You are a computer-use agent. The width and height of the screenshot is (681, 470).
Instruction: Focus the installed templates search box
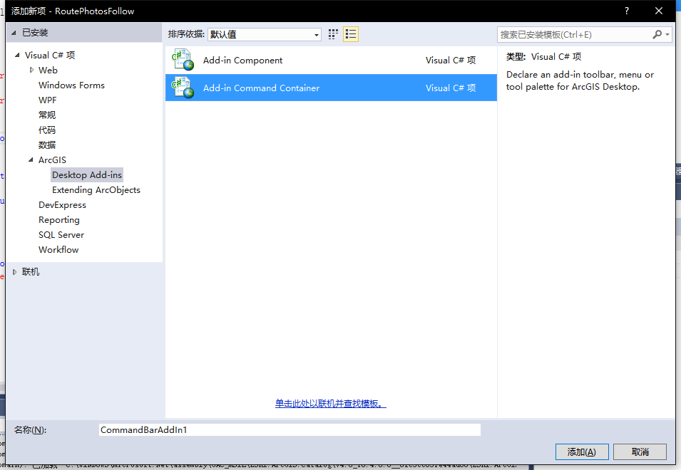[x=575, y=34]
